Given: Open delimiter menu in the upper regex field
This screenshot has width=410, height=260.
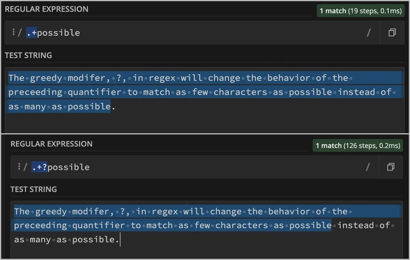Looking at the screenshot, I should click(x=14, y=33).
